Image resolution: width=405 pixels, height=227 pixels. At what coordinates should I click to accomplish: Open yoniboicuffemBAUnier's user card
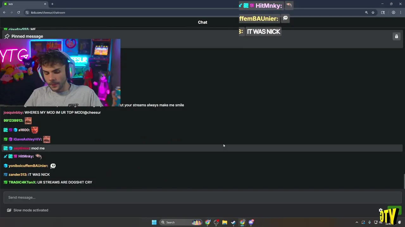(28, 166)
